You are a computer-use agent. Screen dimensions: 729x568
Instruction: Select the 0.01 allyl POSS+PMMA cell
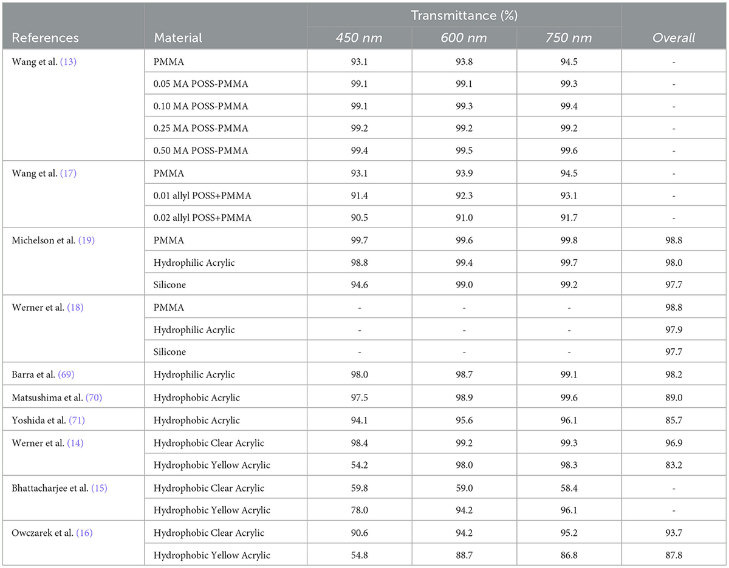point(202,195)
